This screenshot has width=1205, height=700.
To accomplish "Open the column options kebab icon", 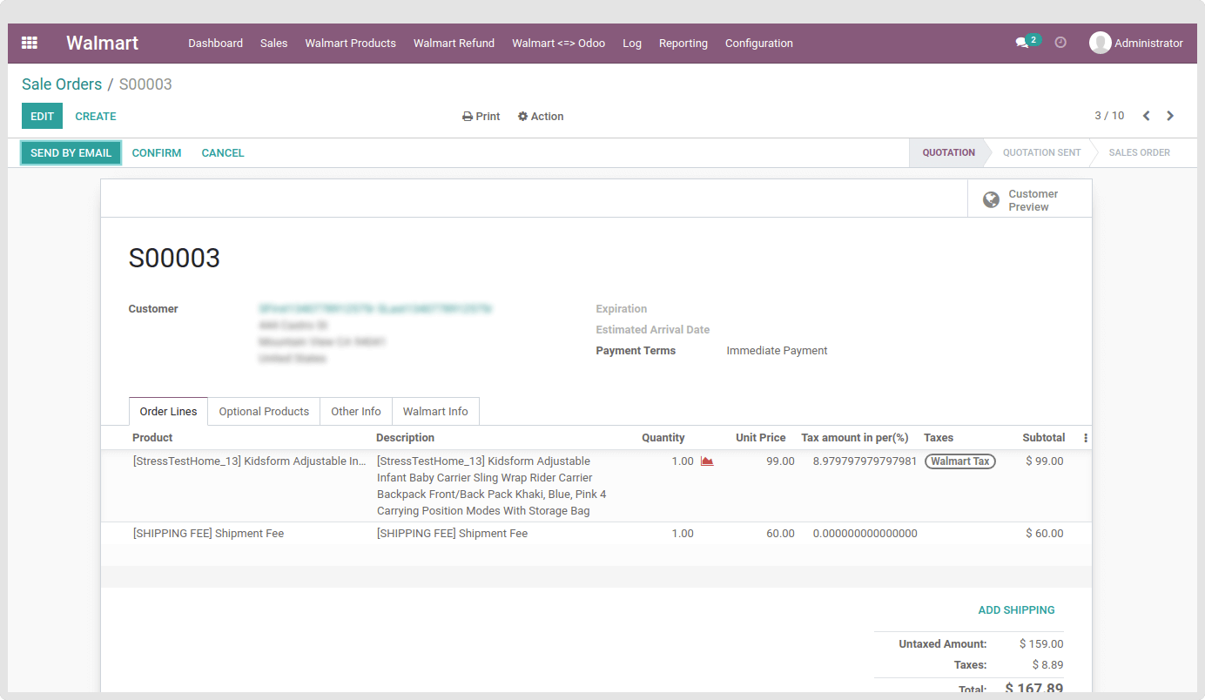I will [1086, 438].
